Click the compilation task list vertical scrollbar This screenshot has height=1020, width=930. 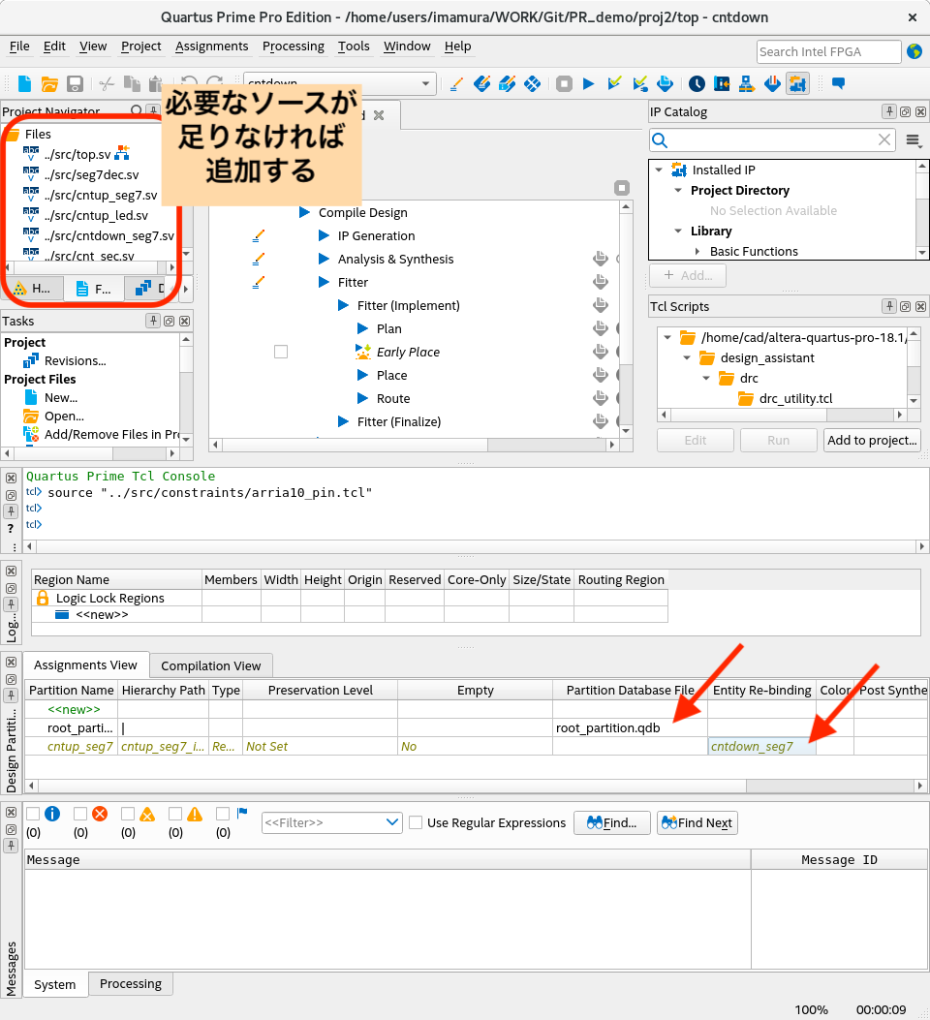[626, 319]
